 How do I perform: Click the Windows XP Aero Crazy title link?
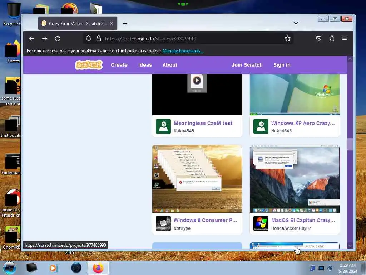pyautogui.click(x=303, y=123)
